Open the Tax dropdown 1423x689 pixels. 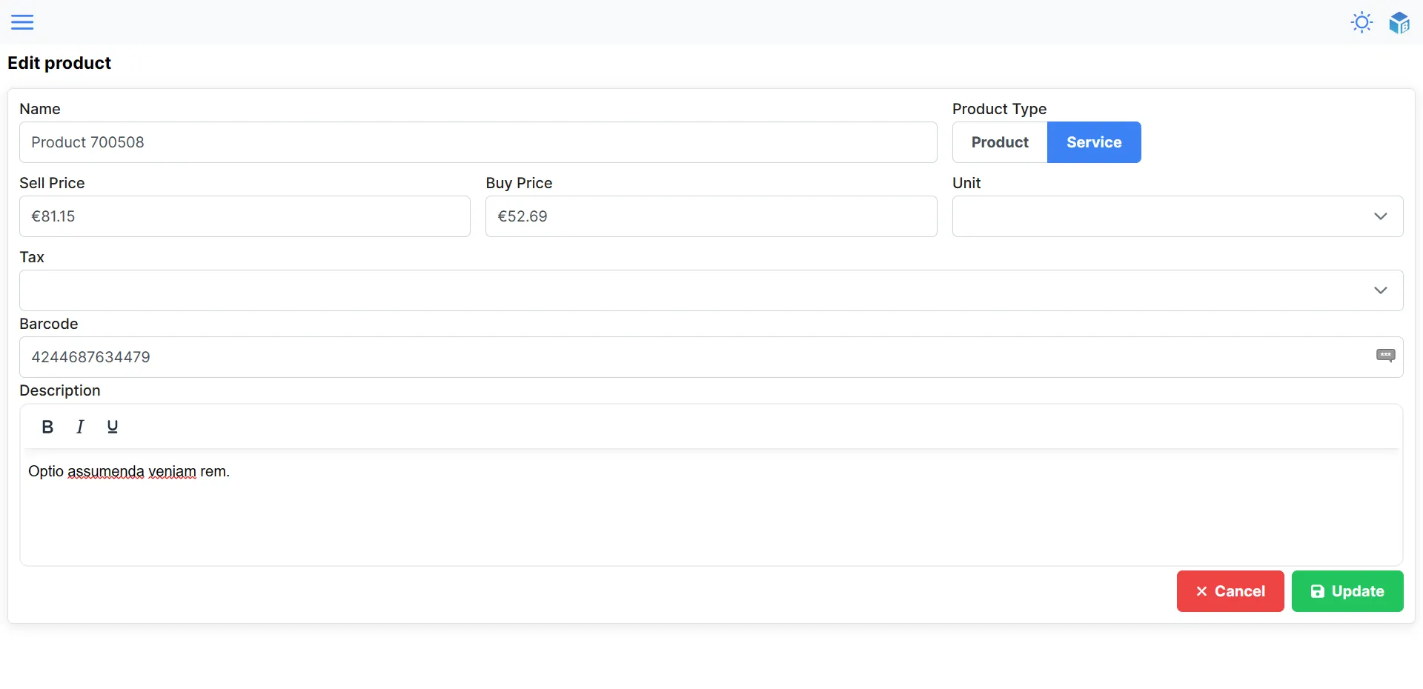(x=711, y=290)
